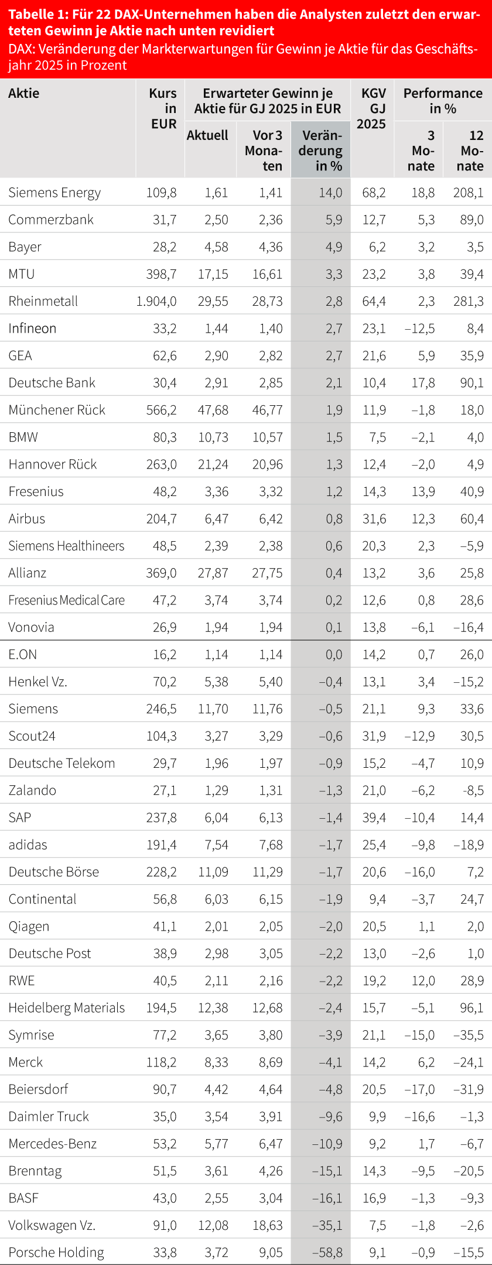This screenshot has width=492, height=1265.
Task: Click the 'Kurs in EUR' header
Action: [163, 108]
